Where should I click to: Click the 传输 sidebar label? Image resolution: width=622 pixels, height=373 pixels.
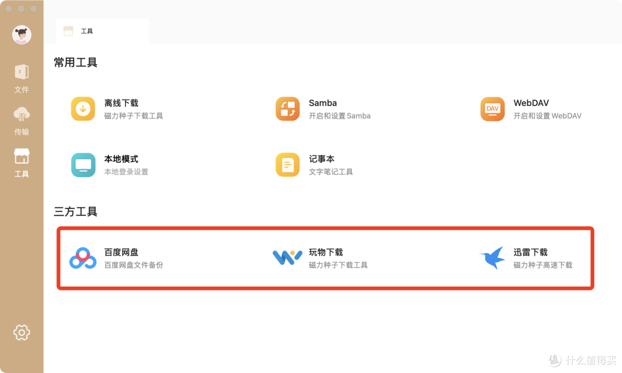point(22,132)
